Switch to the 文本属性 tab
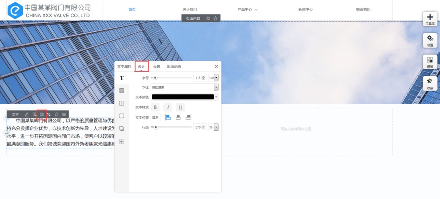The height and width of the screenshot is (199, 440). click(124, 66)
